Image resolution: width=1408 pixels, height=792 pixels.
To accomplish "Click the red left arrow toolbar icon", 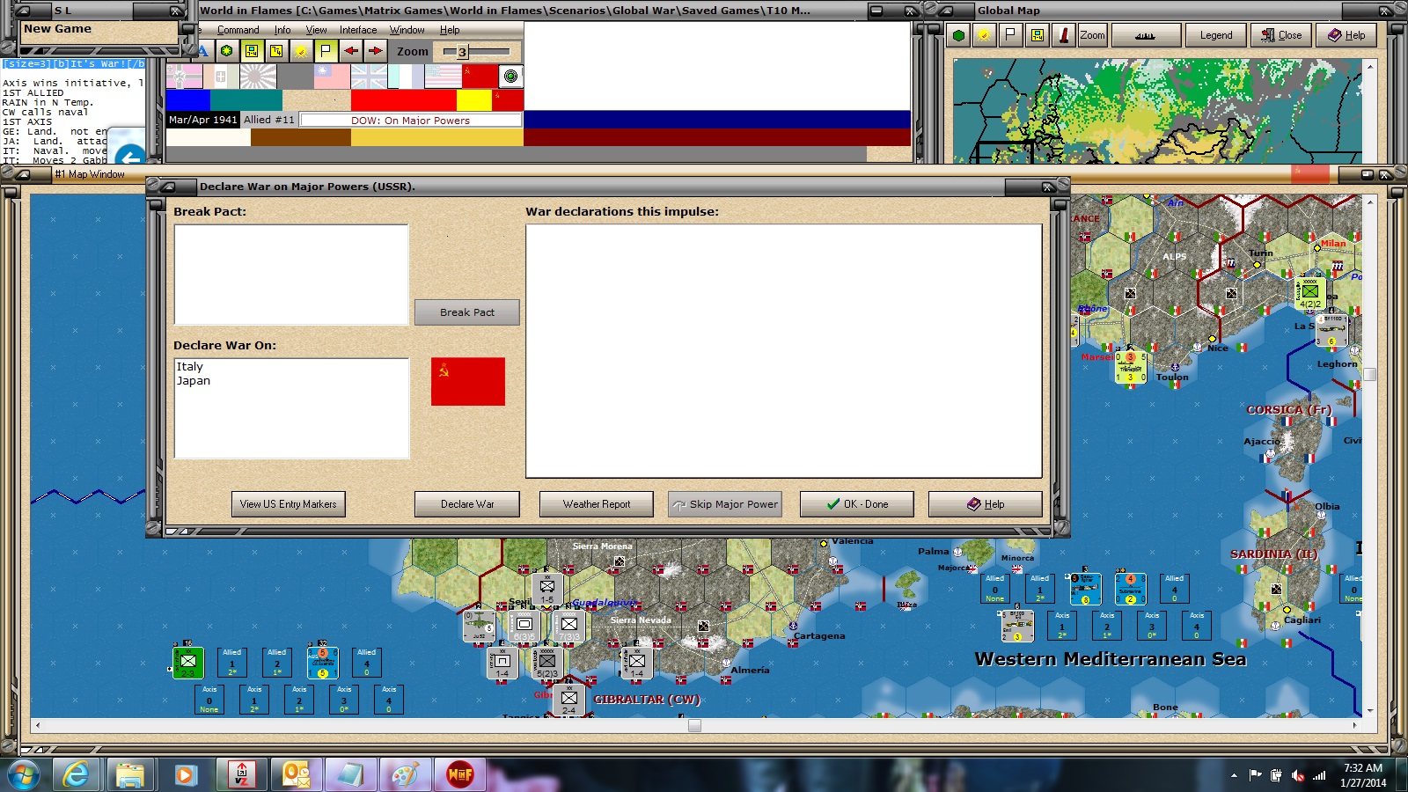I will tap(351, 51).
